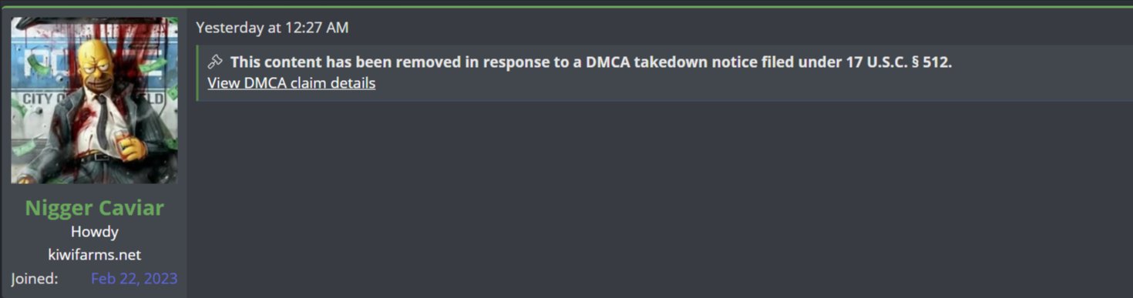Image resolution: width=1133 pixels, height=298 pixels.
Task: Click the green username under the avatar
Action: [x=94, y=208]
